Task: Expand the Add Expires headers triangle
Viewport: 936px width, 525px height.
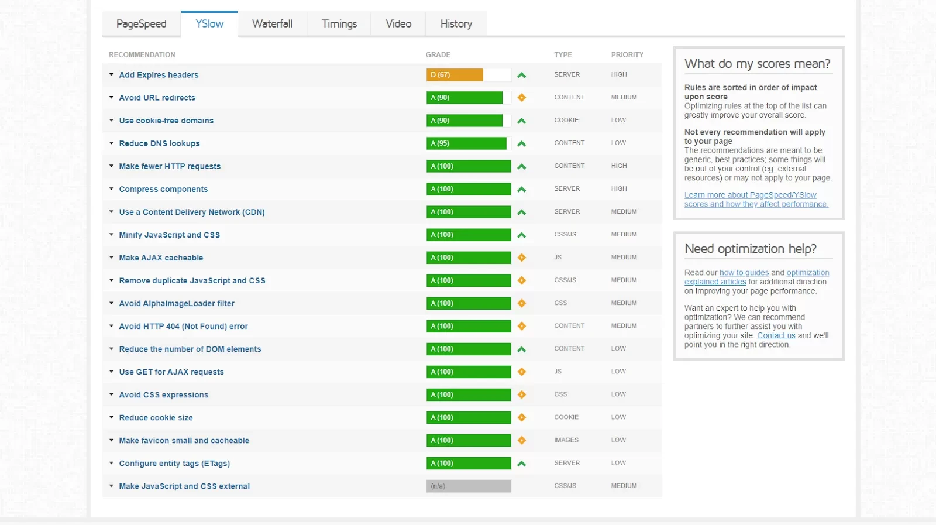Action: [x=111, y=74]
